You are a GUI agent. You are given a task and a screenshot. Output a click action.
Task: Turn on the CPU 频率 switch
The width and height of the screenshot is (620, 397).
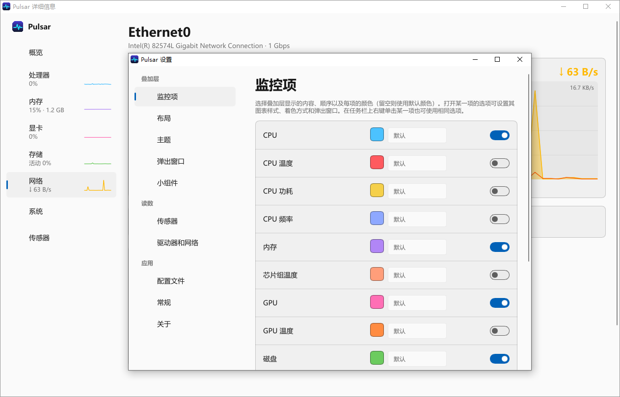click(x=500, y=219)
